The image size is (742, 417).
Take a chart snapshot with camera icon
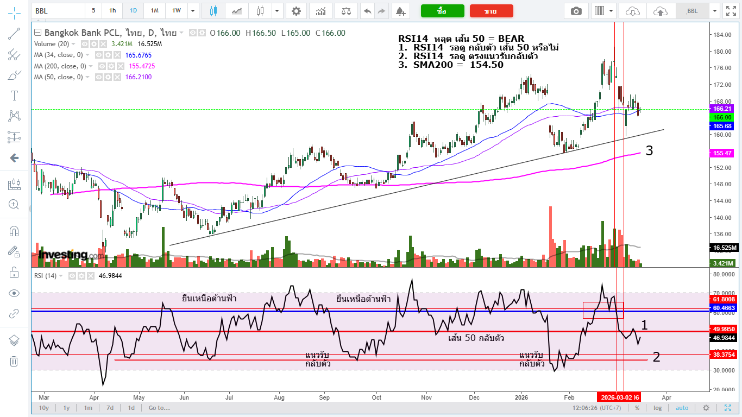click(x=576, y=10)
